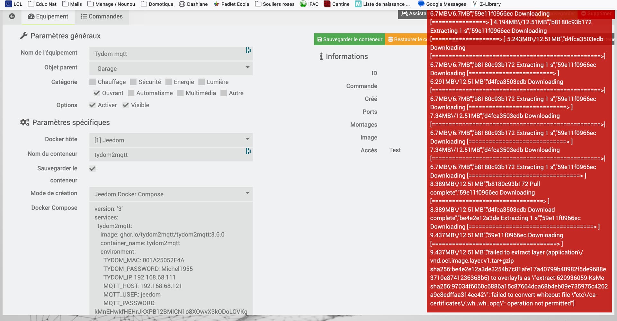Image resolution: width=617 pixels, height=321 pixels.
Task: Open the Liste de naissance bookmark
Action: pos(382,4)
